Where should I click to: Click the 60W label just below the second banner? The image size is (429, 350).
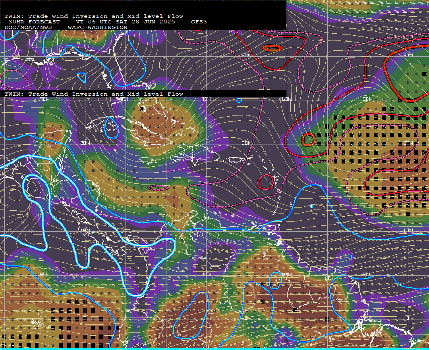287,99
